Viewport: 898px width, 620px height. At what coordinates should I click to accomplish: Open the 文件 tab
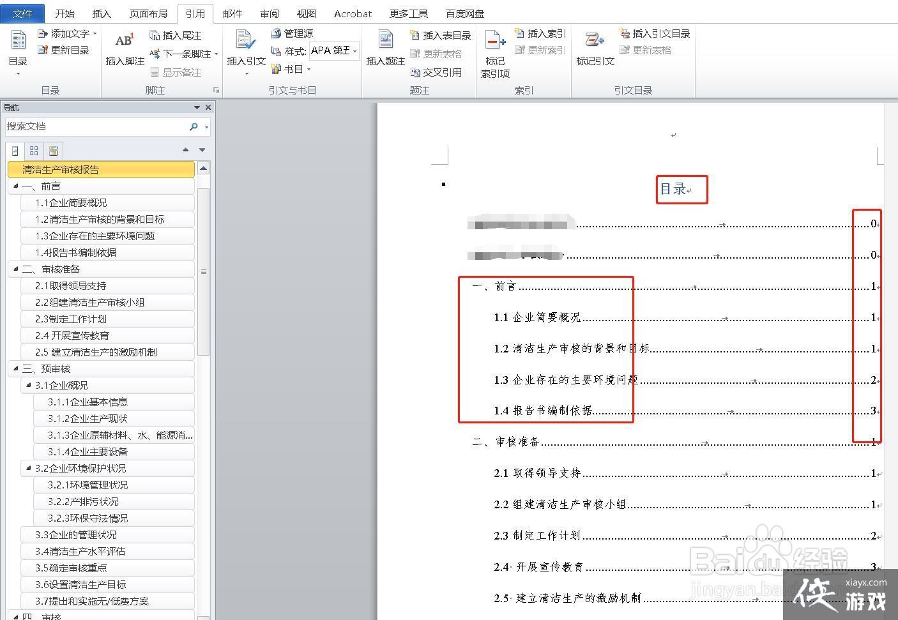(22, 13)
